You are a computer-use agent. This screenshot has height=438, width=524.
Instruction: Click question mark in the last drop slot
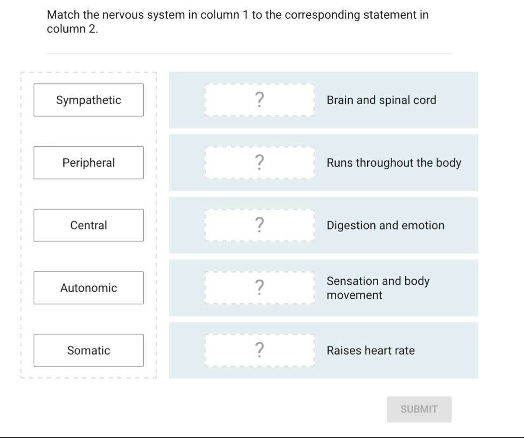tap(259, 350)
